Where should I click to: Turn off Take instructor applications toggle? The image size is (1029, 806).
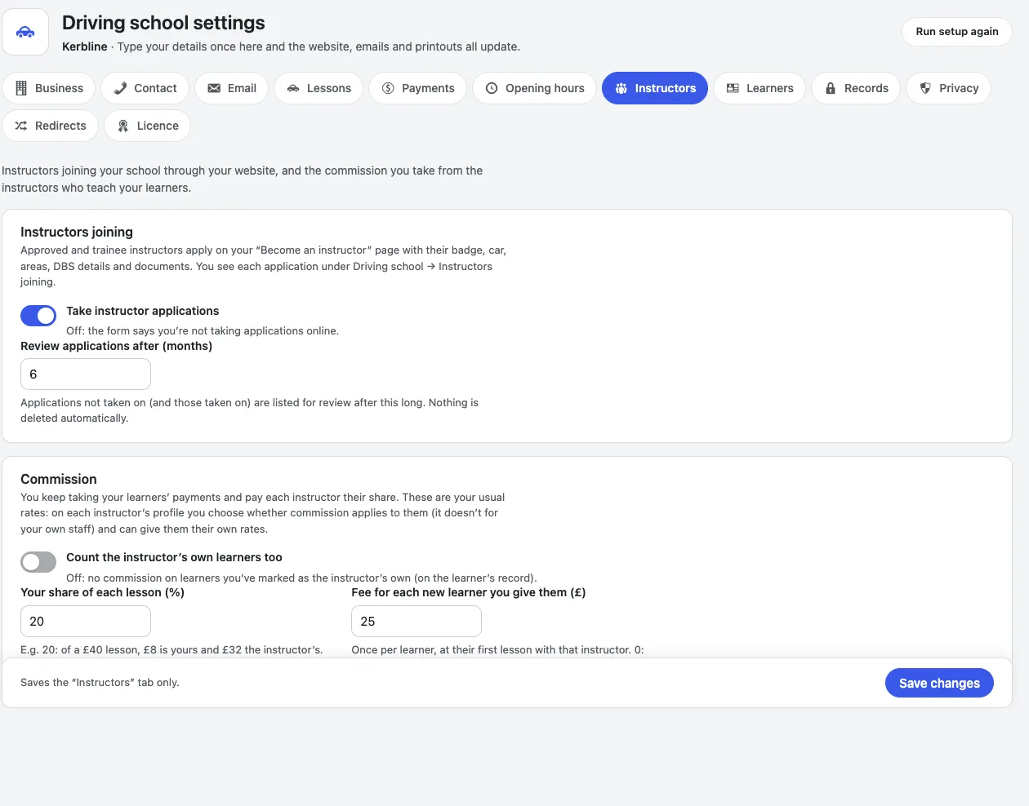pos(38,316)
